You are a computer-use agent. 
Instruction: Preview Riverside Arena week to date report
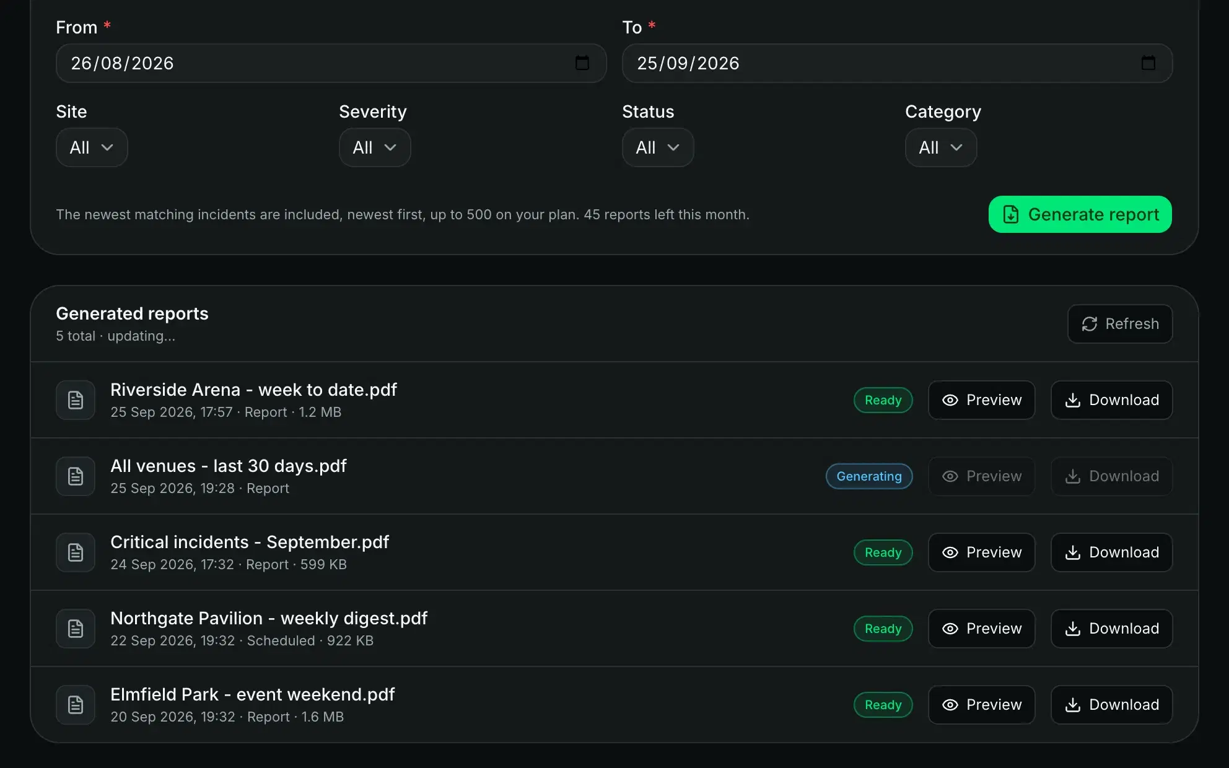tap(981, 400)
